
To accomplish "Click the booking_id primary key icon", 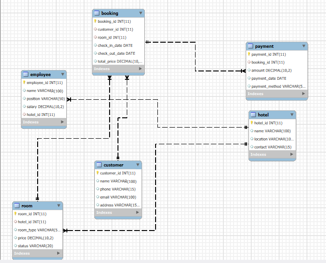I will click(95, 21).
